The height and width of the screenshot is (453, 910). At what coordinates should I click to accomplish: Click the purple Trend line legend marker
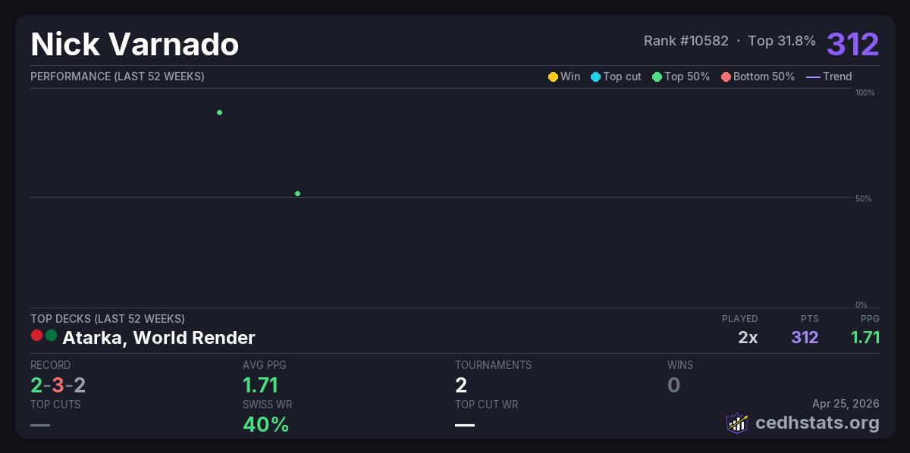point(813,77)
